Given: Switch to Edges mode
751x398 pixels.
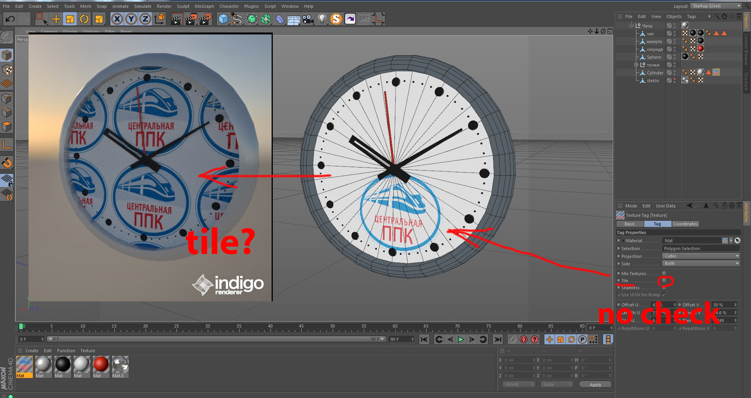Looking at the screenshot, I should point(7,113).
